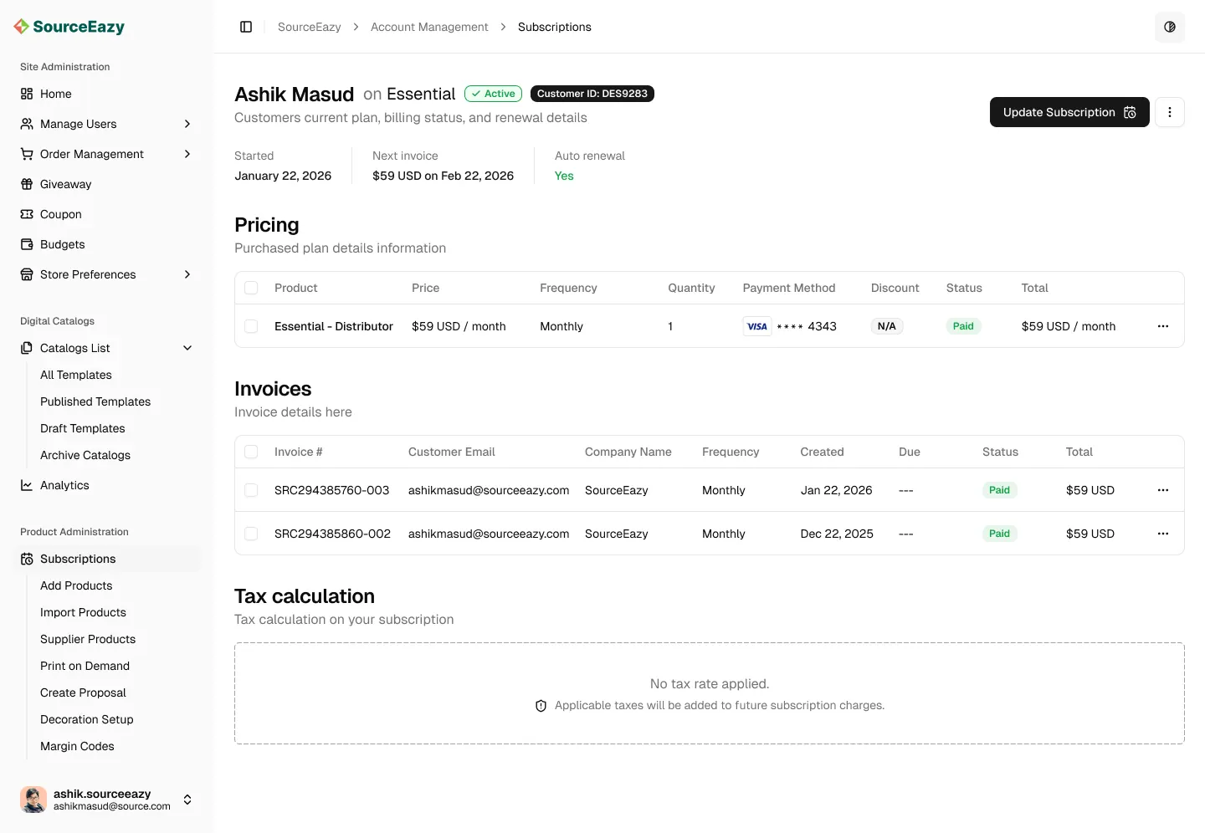Expand Store Preferences chevron
This screenshot has width=1205, height=833.
pyautogui.click(x=187, y=274)
